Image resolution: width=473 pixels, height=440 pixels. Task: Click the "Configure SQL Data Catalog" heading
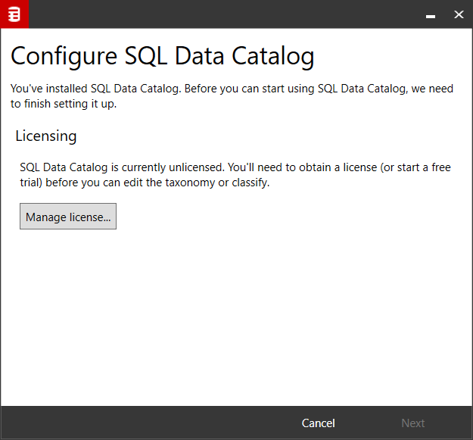point(162,56)
